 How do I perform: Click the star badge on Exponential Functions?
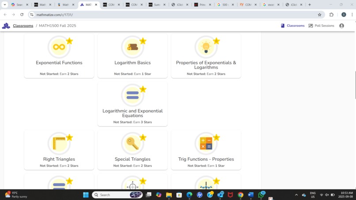coord(69,41)
